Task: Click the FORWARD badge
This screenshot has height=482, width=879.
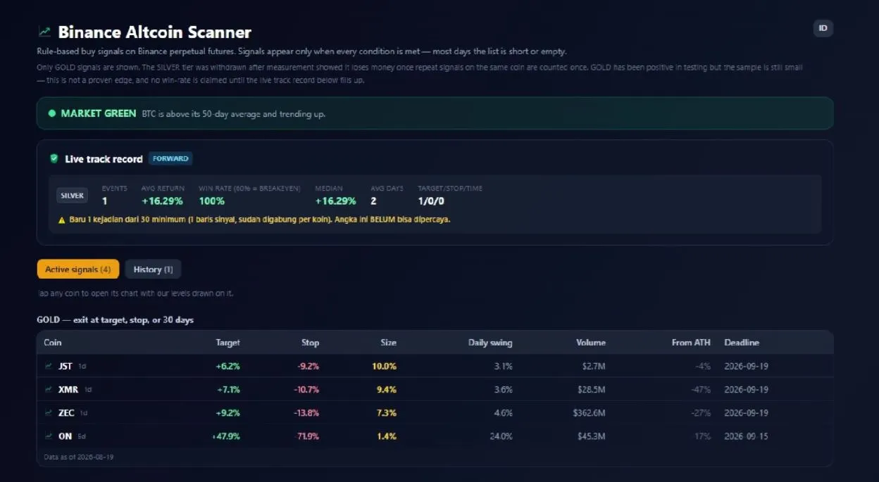Action: pyautogui.click(x=170, y=158)
